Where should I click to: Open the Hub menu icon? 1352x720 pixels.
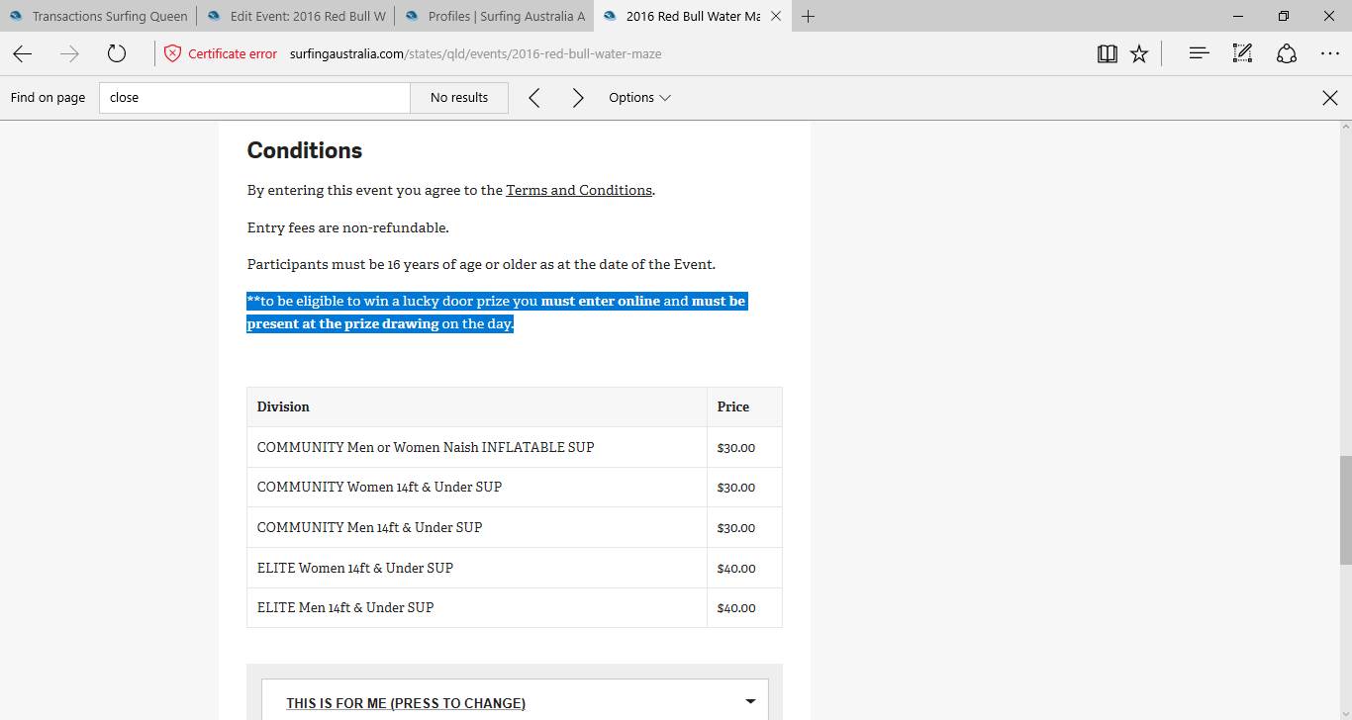[x=1199, y=54]
